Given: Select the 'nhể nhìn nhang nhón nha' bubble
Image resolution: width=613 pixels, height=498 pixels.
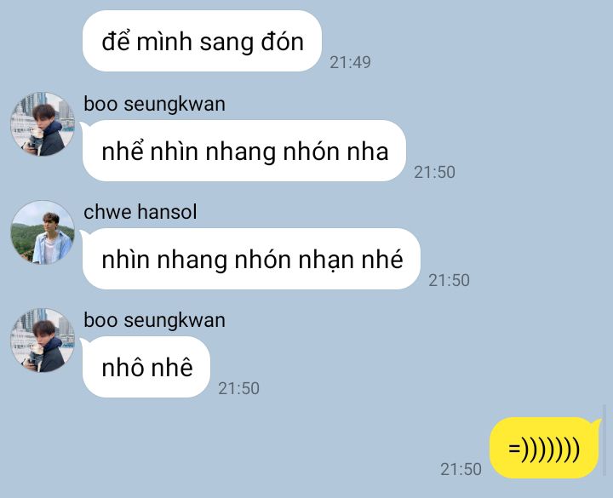Looking at the screenshot, I should [244, 151].
